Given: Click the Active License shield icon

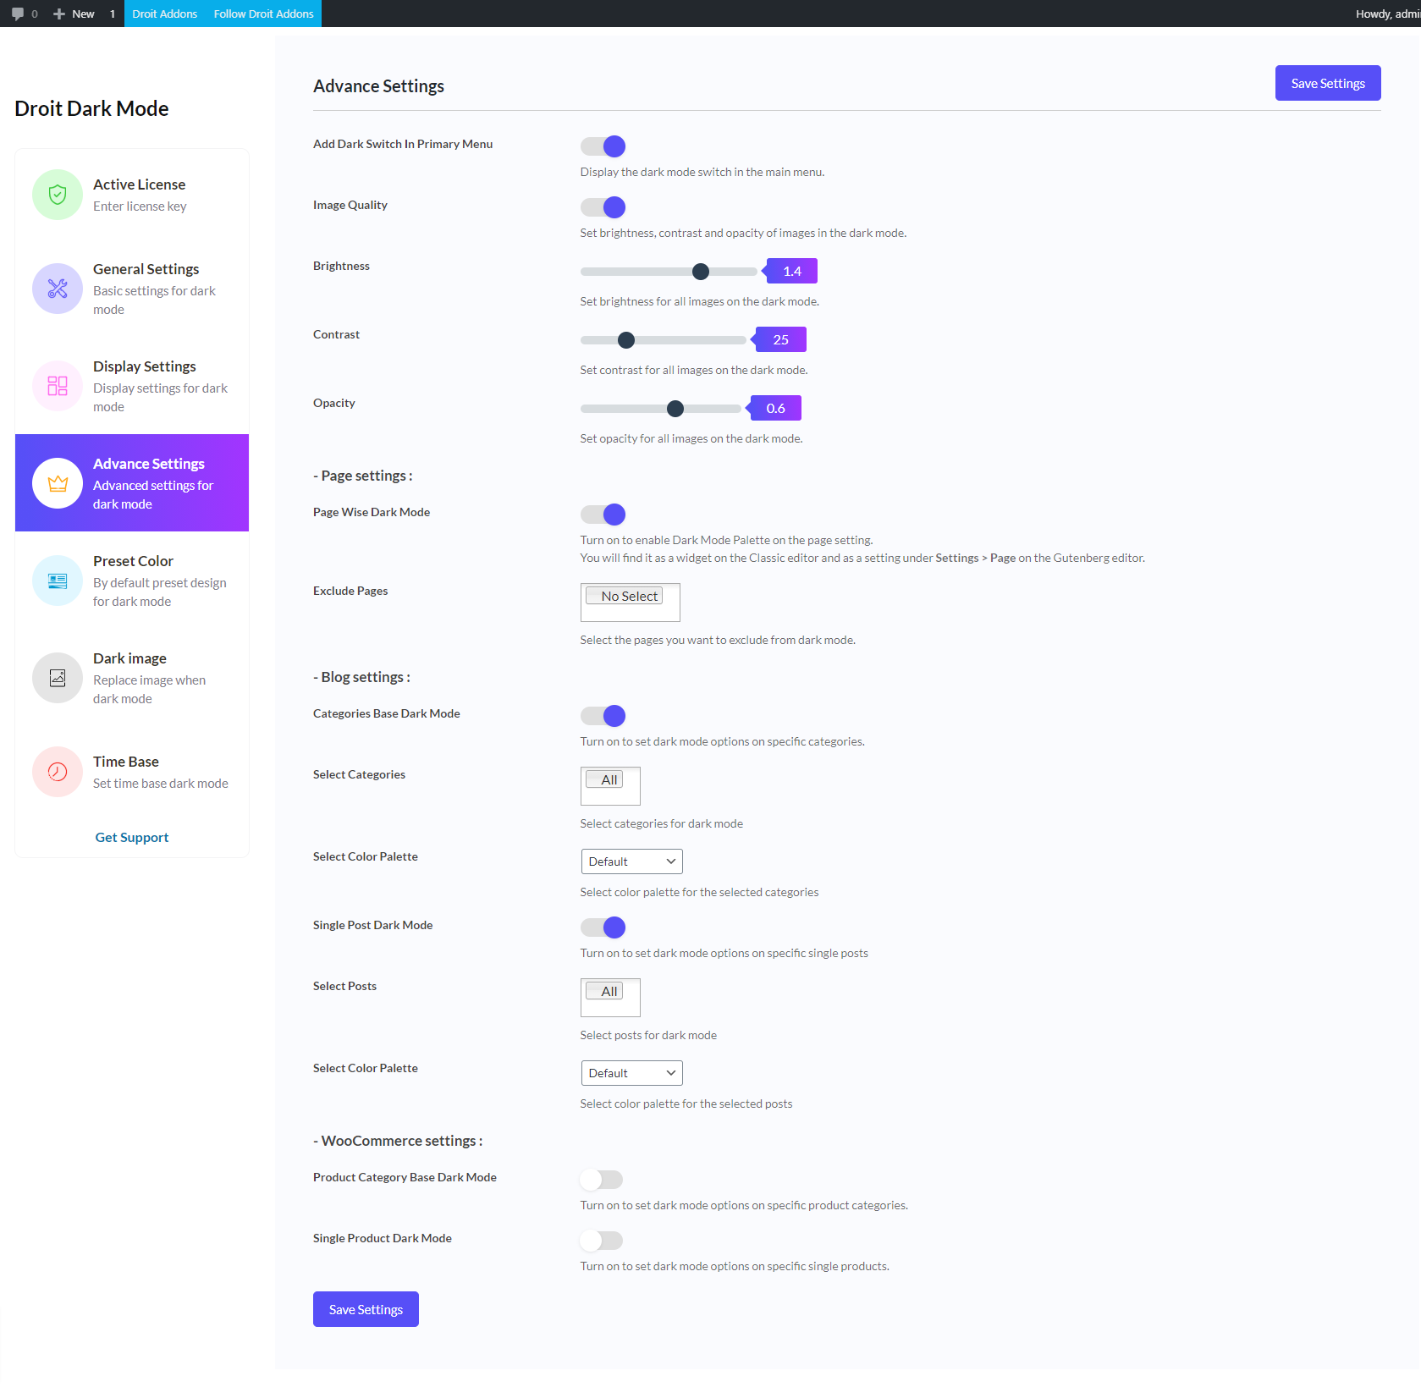Looking at the screenshot, I should coord(58,195).
